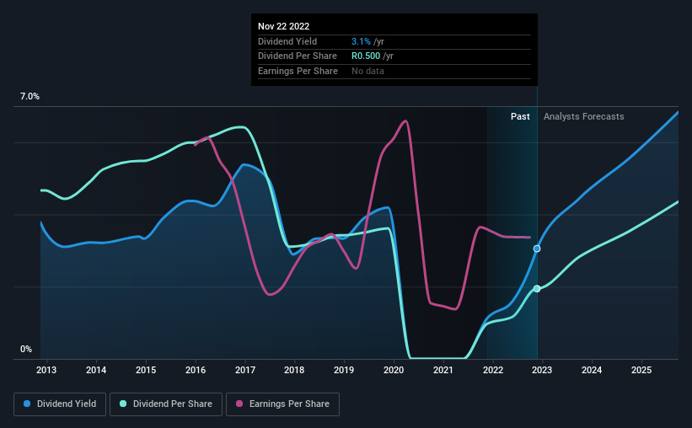Image resolution: width=692 pixels, height=428 pixels.
Task: Click the 2018 x-axis label
Action: point(294,370)
